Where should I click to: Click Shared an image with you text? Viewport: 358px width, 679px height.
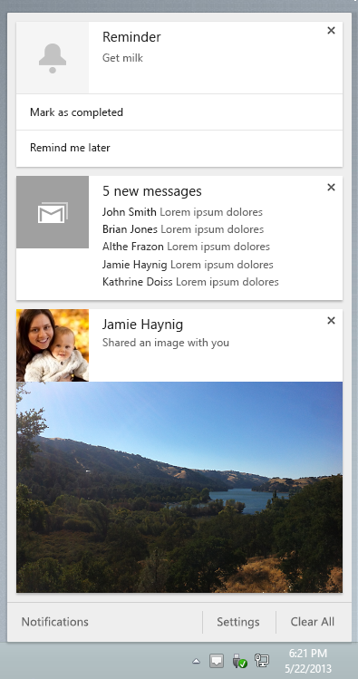pos(165,343)
